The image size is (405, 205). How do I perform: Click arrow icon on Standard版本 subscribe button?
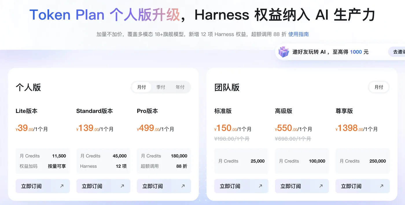click(x=122, y=186)
